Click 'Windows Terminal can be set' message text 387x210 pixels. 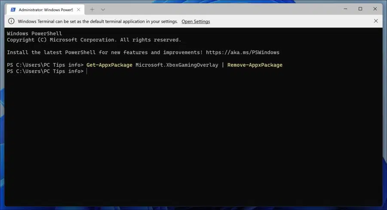(98, 22)
